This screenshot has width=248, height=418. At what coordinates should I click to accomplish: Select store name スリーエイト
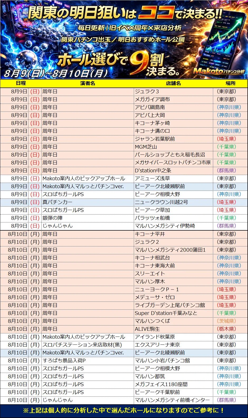[150, 274]
